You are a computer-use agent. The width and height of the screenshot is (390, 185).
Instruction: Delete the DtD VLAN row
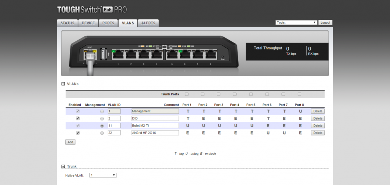coord(318,118)
